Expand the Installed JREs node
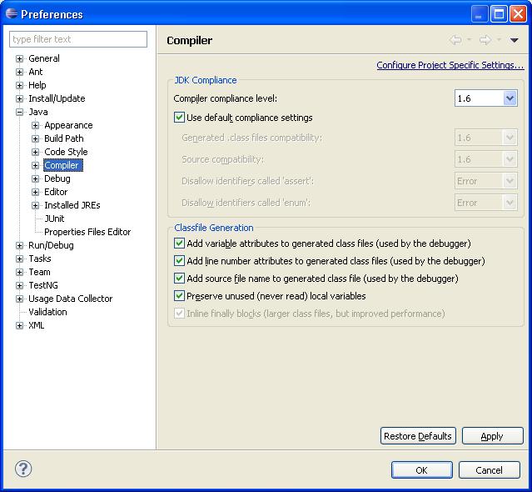 pos(35,205)
